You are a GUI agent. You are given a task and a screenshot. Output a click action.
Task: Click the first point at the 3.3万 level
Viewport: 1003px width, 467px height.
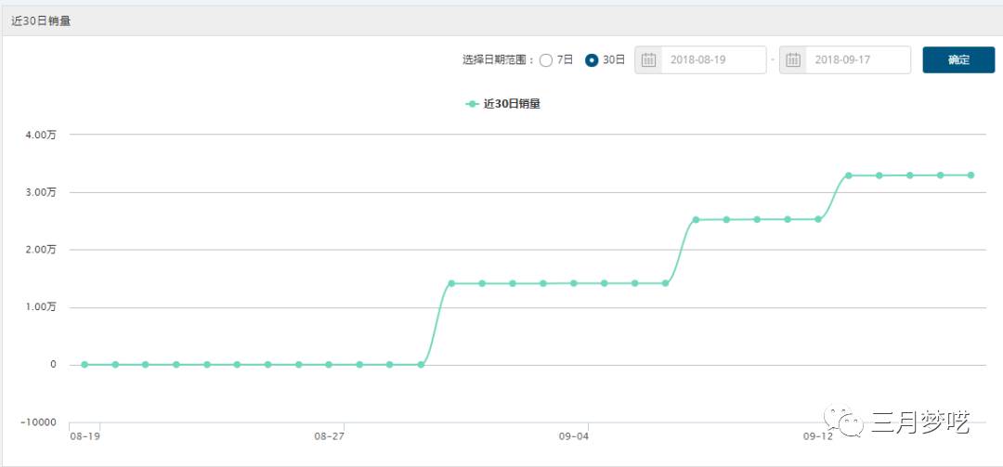tap(848, 175)
